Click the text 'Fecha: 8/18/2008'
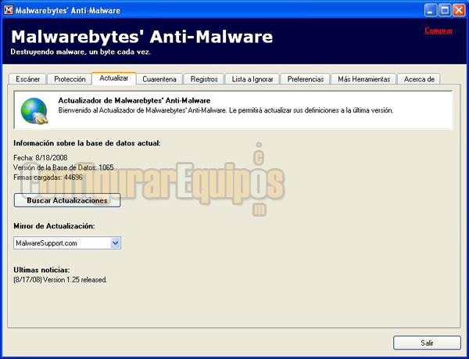469x359 pixels. [41, 158]
